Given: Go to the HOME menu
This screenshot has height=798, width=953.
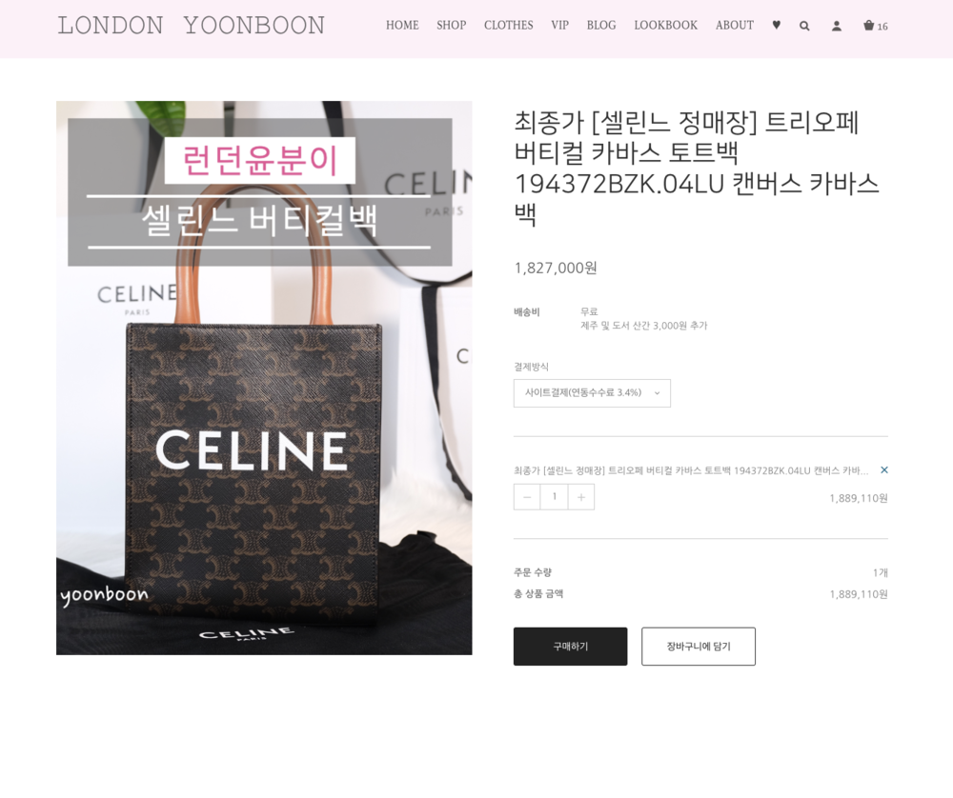Looking at the screenshot, I should tap(402, 26).
